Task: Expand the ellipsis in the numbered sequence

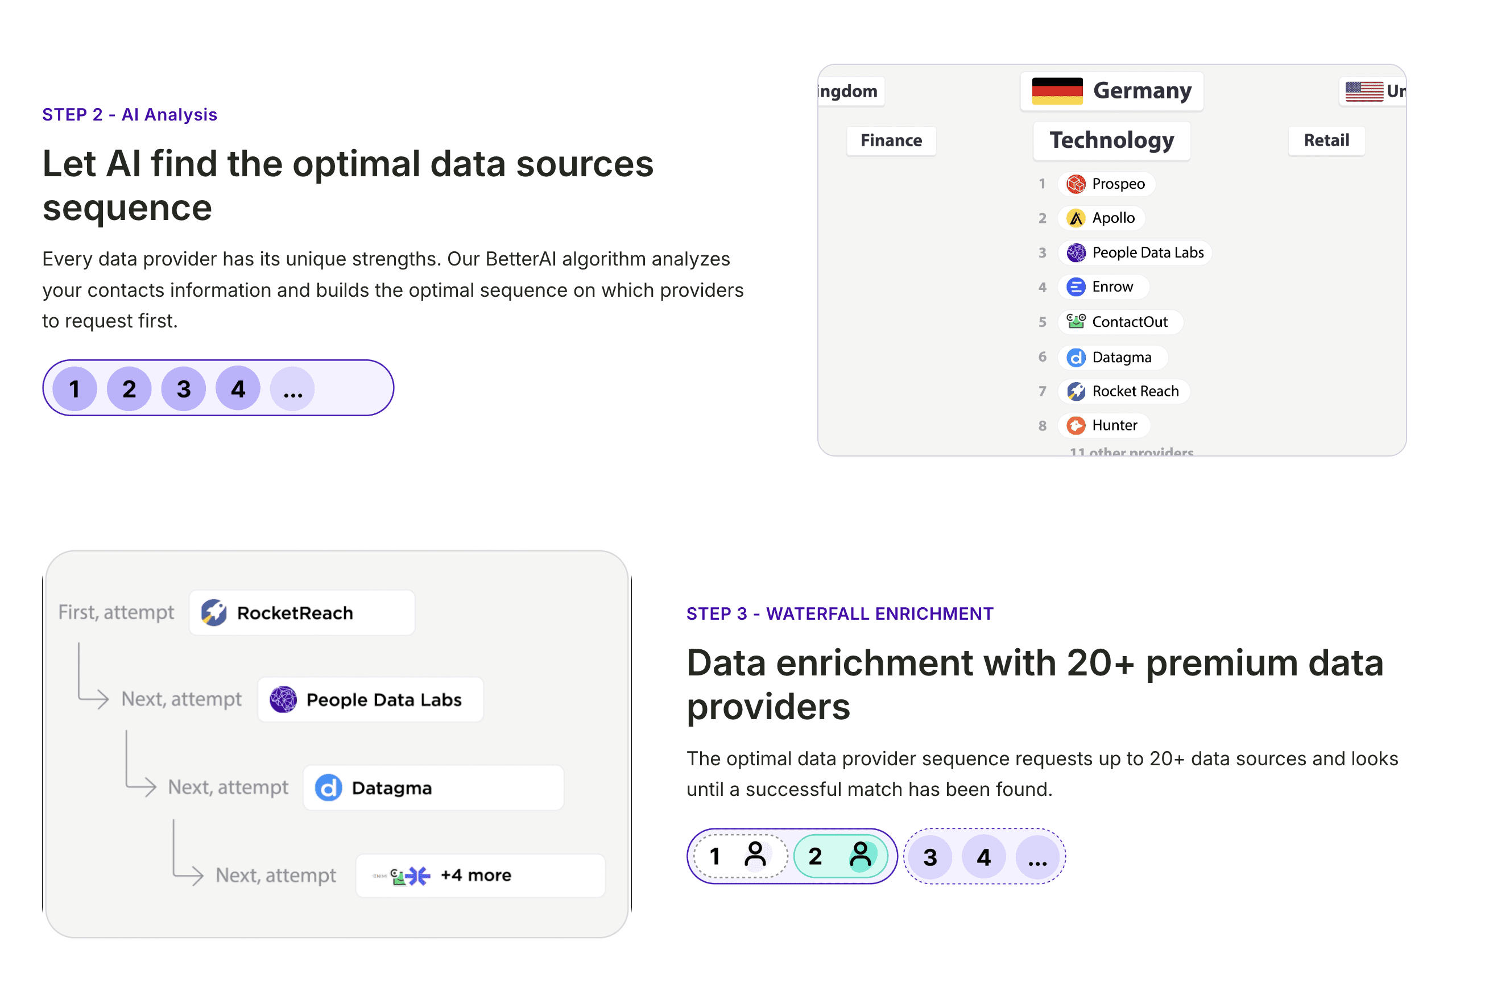Action: coord(292,389)
